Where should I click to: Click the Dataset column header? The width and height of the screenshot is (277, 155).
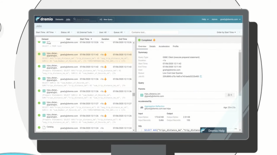(45, 39)
